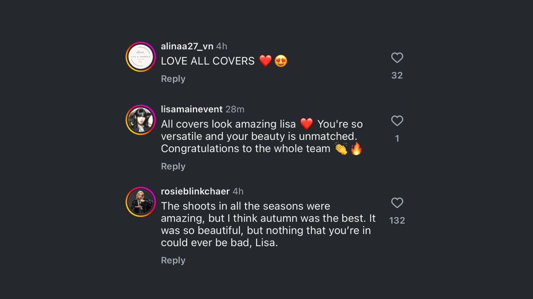Click the 28m timestamp on lisamainevent's comment
The image size is (533, 299).
(x=235, y=109)
